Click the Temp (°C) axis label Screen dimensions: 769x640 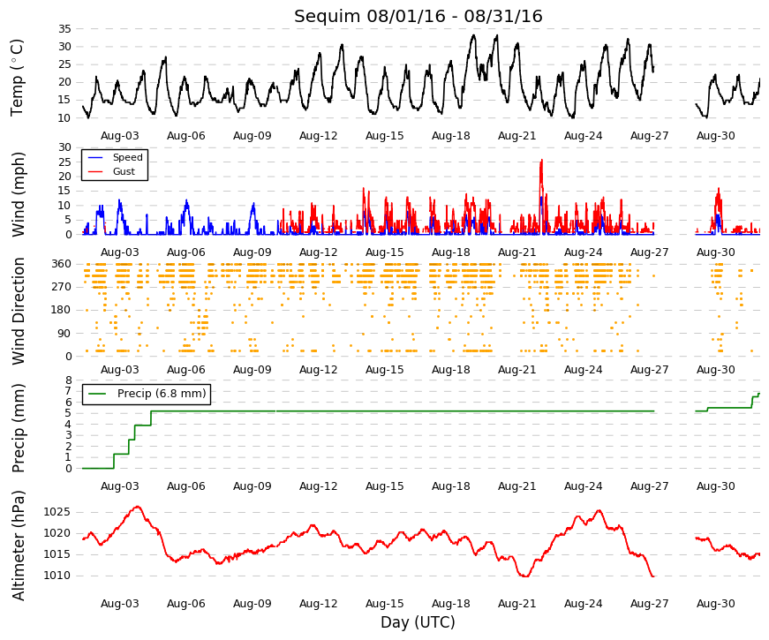[17, 78]
